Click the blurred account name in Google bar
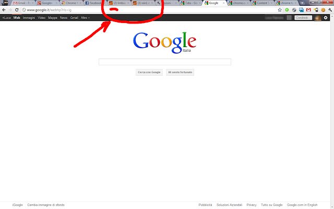This screenshot has width=334, height=209. click(x=275, y=18)
